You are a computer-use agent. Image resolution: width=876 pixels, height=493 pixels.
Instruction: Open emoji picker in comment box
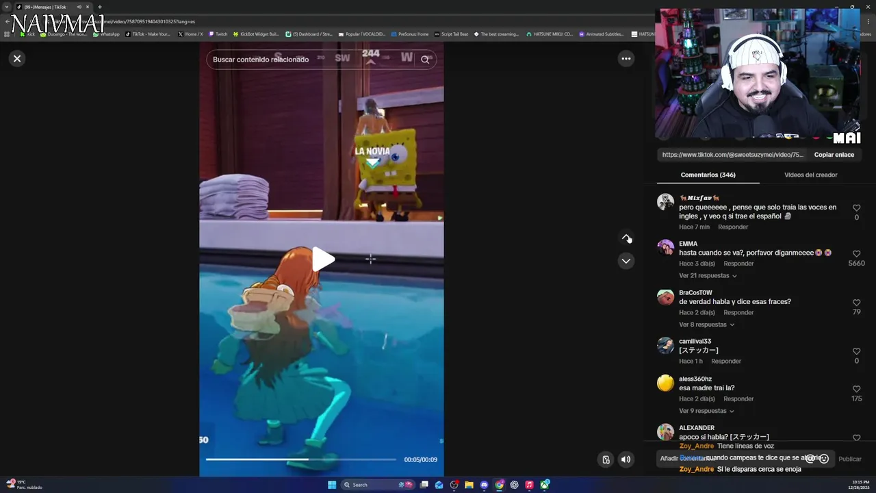824,459
